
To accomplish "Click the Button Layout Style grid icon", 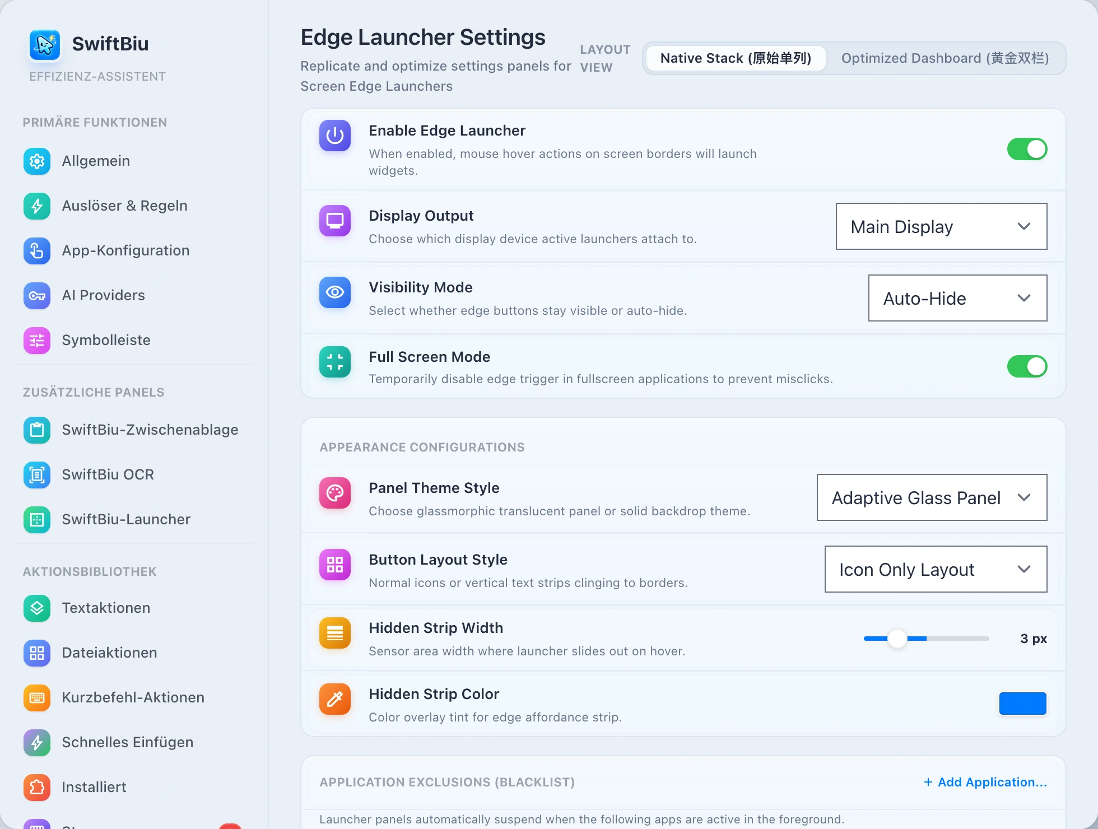I will point(335,565).
